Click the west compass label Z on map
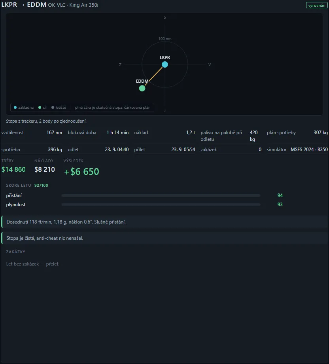This screenshot has width=329, height=364. point(120,65)
